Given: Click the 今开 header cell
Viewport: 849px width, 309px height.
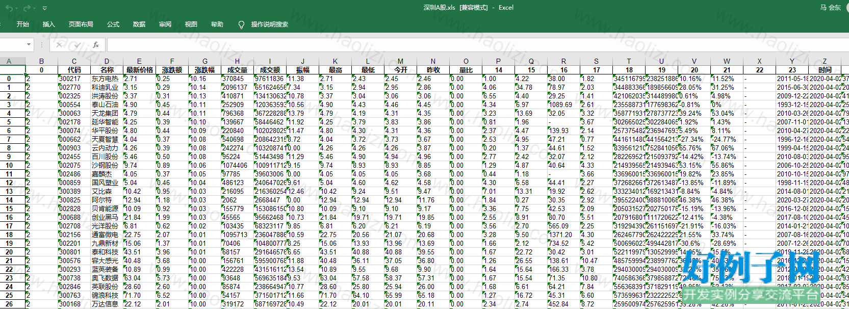Looking at the screenshot, I should tap(400, 70).
